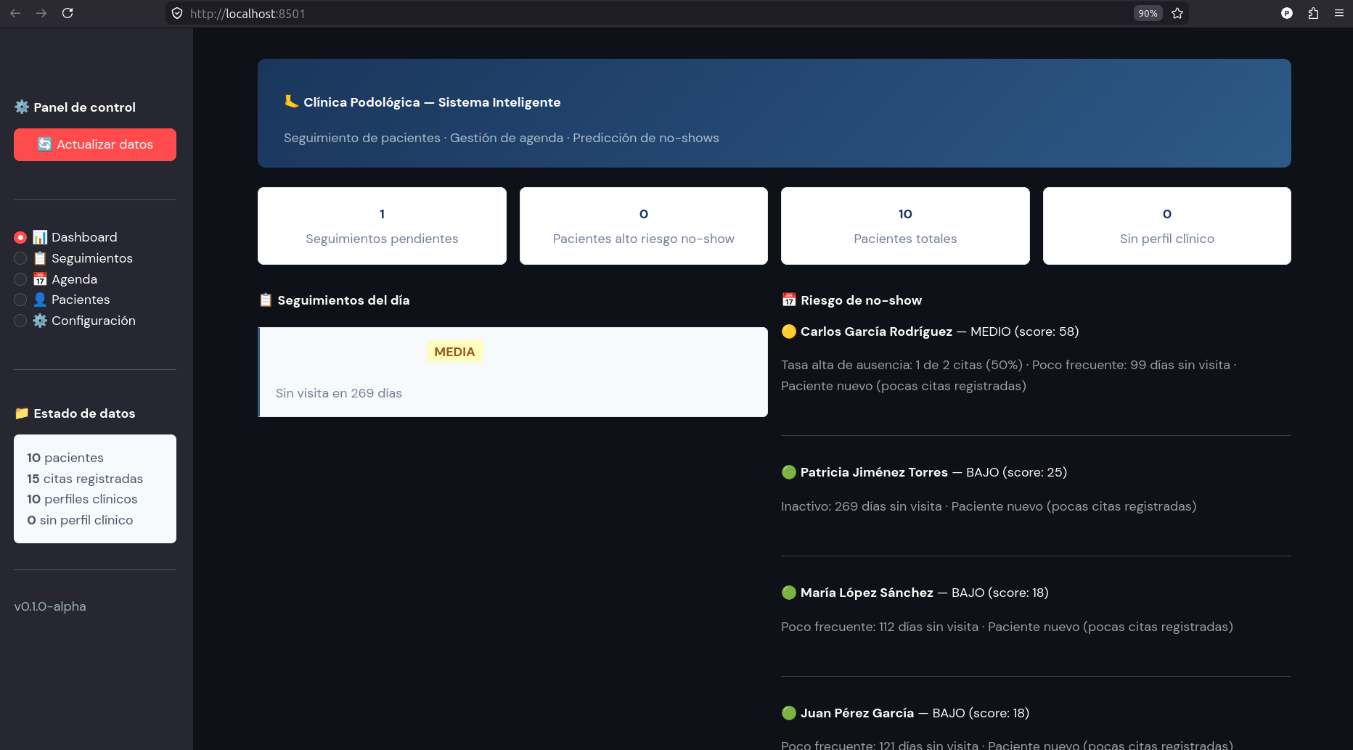Open the browser extensions puzzle icon
1353x750 pixels.
[1313, 13]
